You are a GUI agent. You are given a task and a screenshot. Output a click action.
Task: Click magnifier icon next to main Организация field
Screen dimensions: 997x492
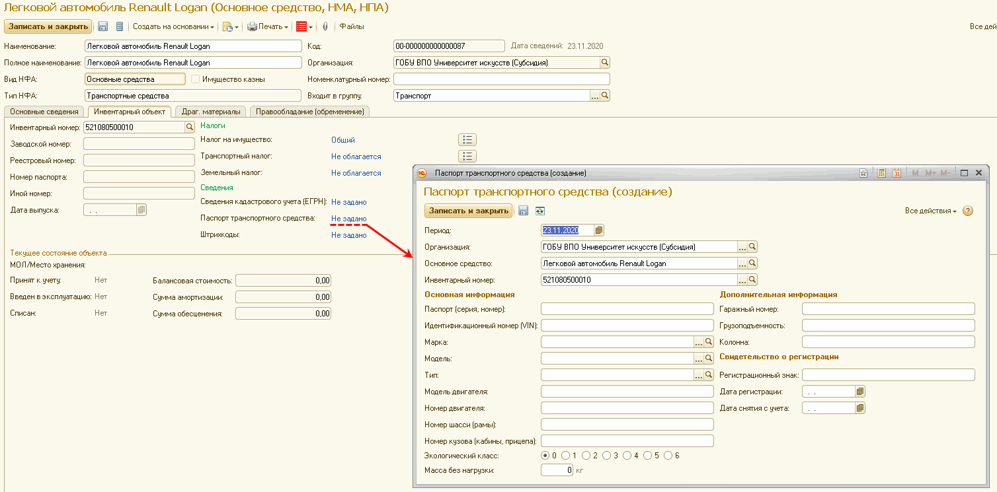[x=604, y=63]
